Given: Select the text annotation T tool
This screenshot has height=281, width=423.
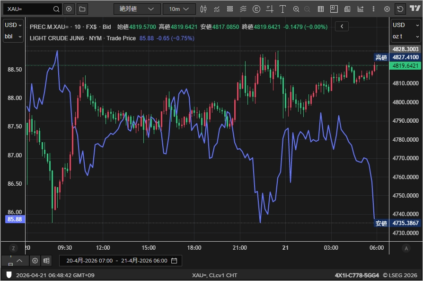Looking at the screenshot, I should [x=283, y=9].
